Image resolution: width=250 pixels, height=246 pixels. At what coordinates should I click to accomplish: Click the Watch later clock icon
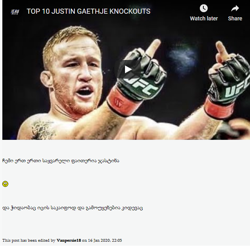coord(204,8)
